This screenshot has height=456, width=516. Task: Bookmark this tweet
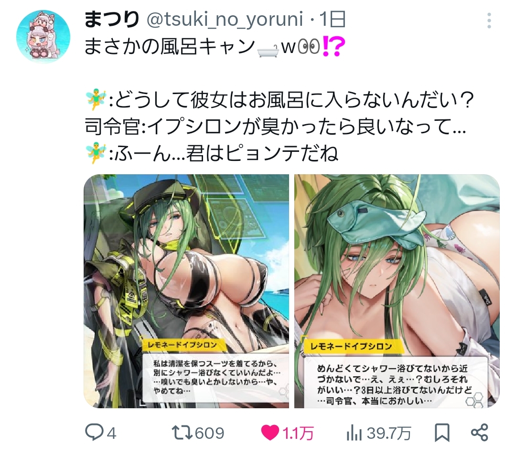coord(442,433)
